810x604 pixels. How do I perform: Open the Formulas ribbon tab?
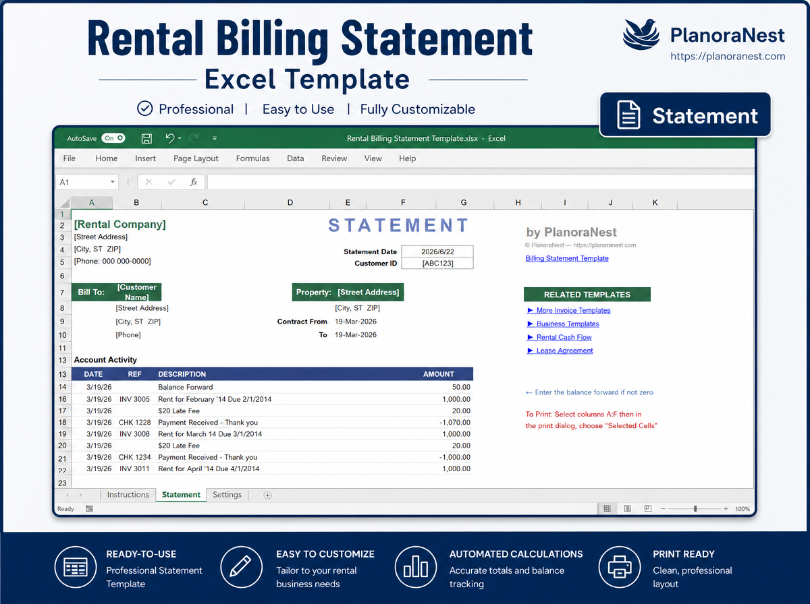[252, 158]
